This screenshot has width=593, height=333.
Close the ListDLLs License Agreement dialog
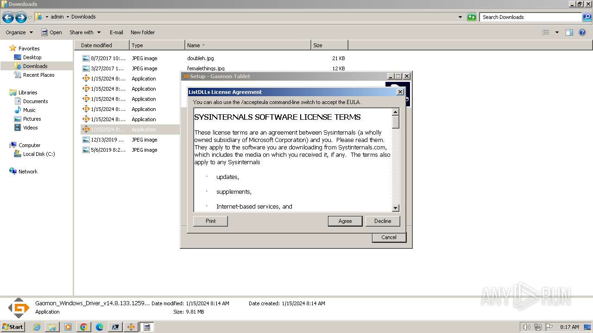(400, 92)
